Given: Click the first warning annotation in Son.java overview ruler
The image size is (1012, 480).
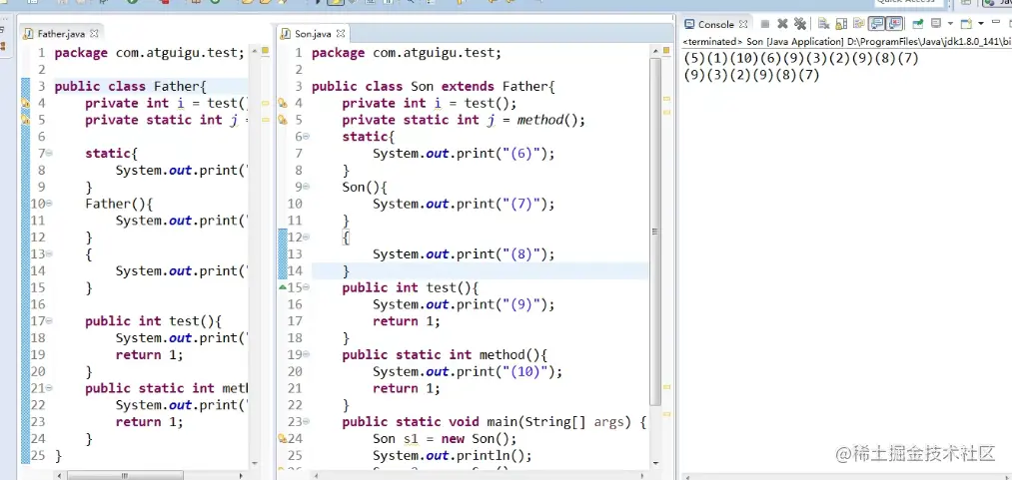Looking at the screenshot, I should click(666, 99).
